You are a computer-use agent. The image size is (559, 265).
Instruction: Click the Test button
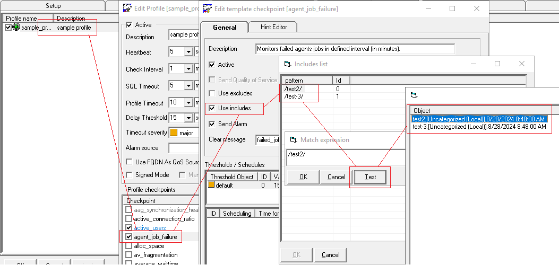pos(370,177)
